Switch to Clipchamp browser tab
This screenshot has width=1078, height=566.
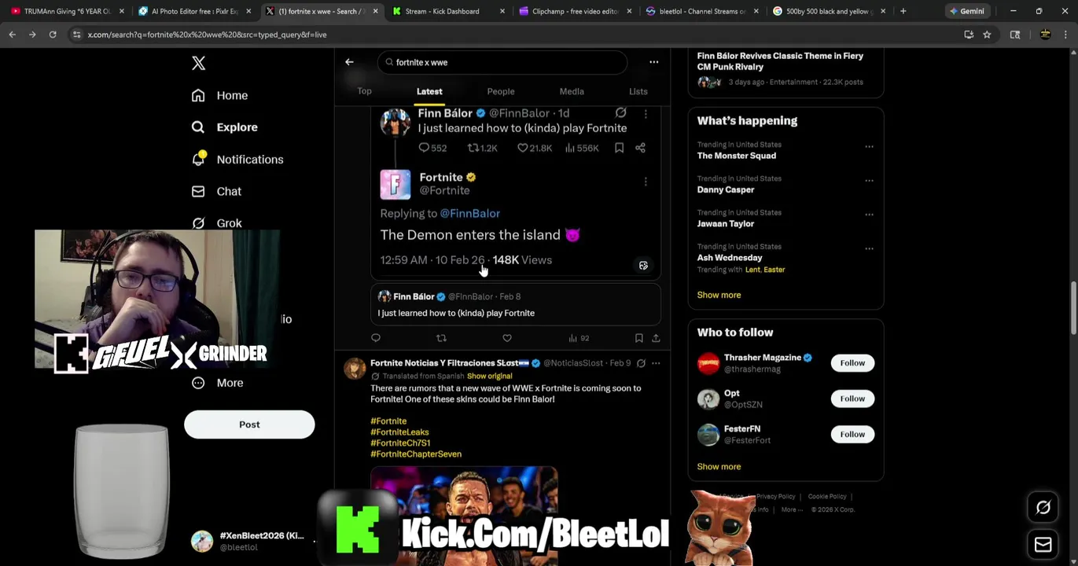[x=575, y=11]
